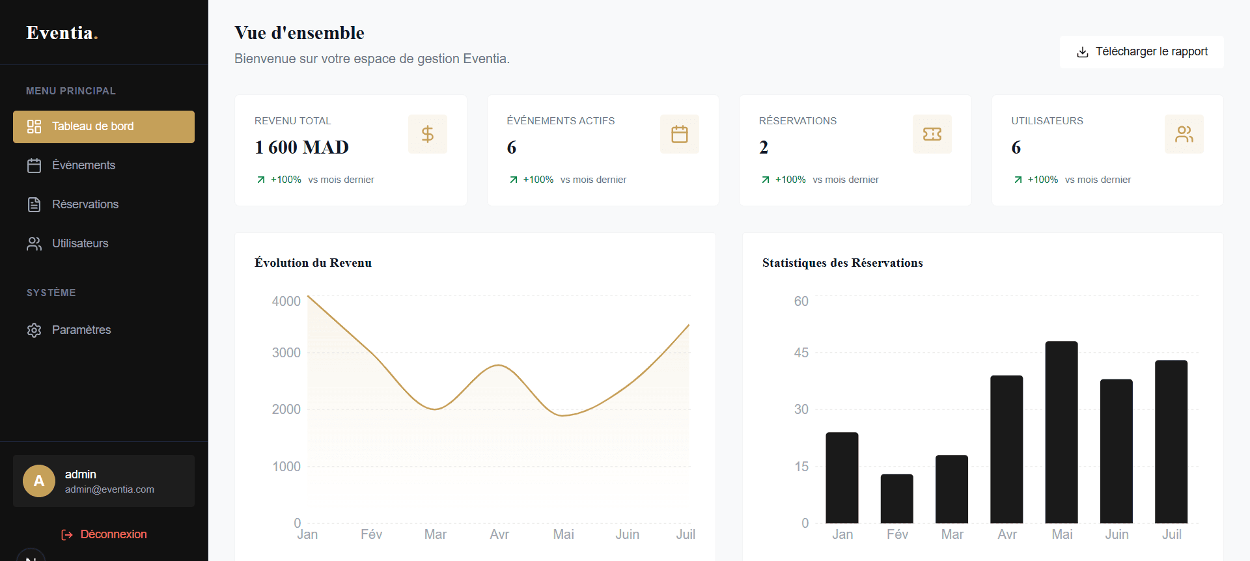Select Utilisateurs in the main menu
The height and width of the screenshot is (561, 1250).
(x=104, y=243)
